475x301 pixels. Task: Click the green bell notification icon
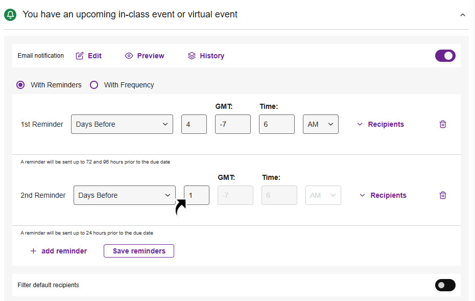point(10,15)
